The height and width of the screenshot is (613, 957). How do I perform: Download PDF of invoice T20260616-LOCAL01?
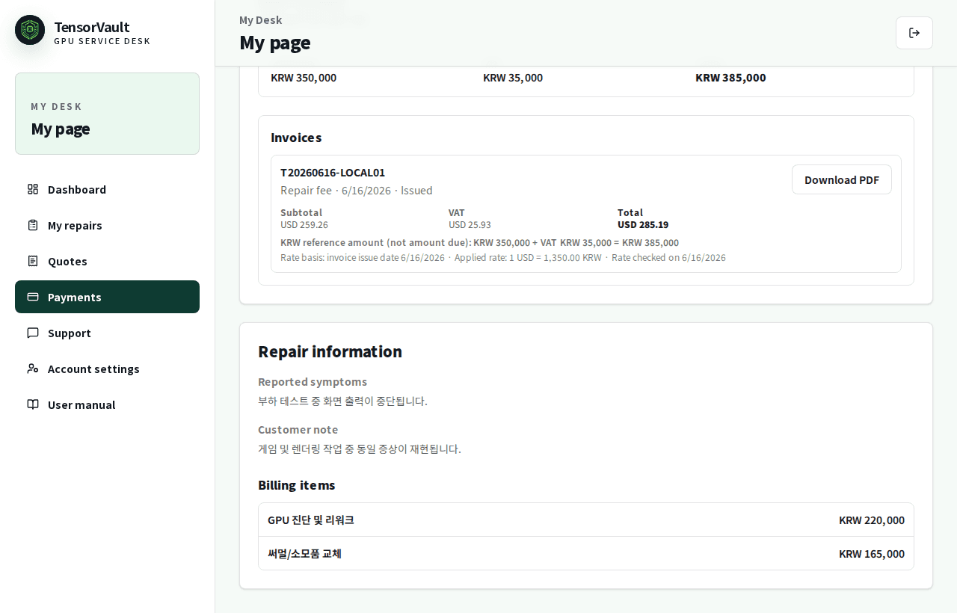(841, 179)
